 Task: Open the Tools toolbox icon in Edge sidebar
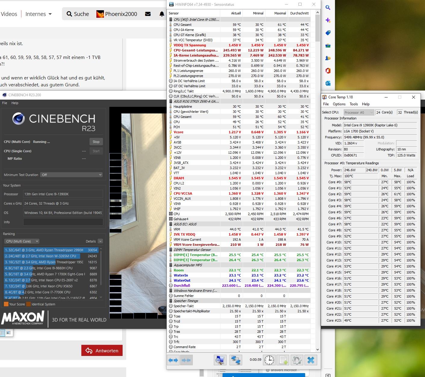[x=328, y=45]
